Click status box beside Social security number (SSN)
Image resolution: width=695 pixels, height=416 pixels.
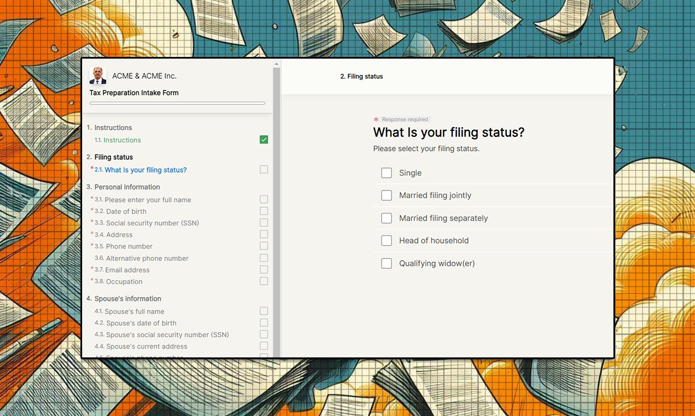coord(264,223)
